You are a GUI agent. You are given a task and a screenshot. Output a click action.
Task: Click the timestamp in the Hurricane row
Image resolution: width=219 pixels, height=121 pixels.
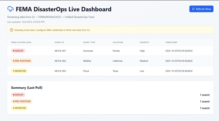[x=179, y=51]
